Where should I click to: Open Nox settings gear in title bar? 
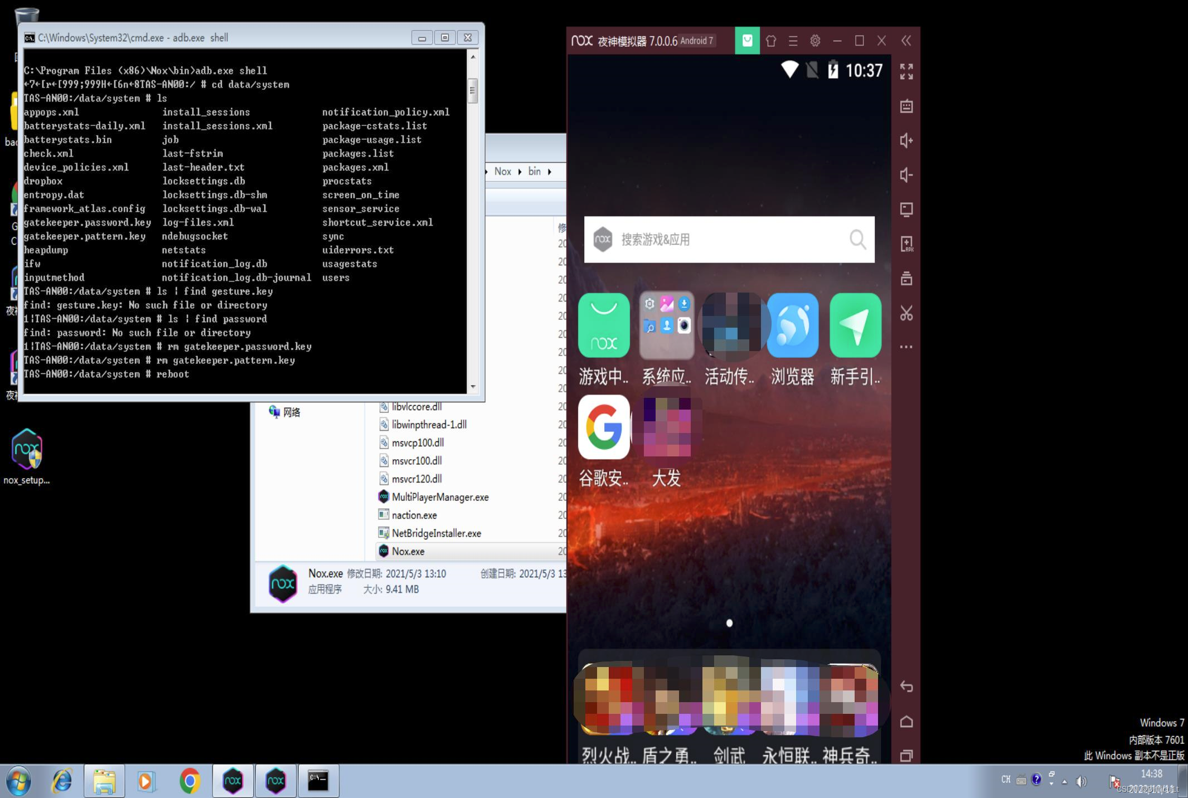(x=815, y=41)
